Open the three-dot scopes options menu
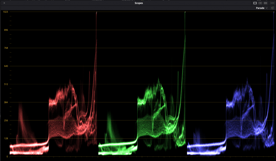276x161 pixels. click(272, 3)
